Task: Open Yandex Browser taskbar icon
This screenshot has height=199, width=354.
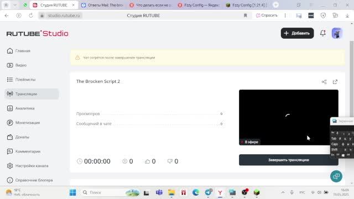Action: point(220,192)
